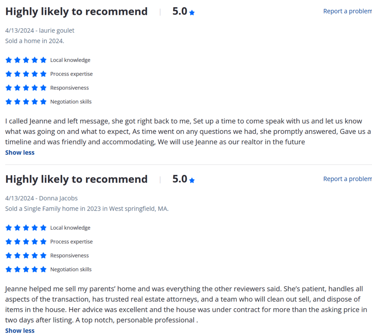The image size is (372, 334).
Task: Click reviewer name Donna Jacobs
Action: point(58,198)
